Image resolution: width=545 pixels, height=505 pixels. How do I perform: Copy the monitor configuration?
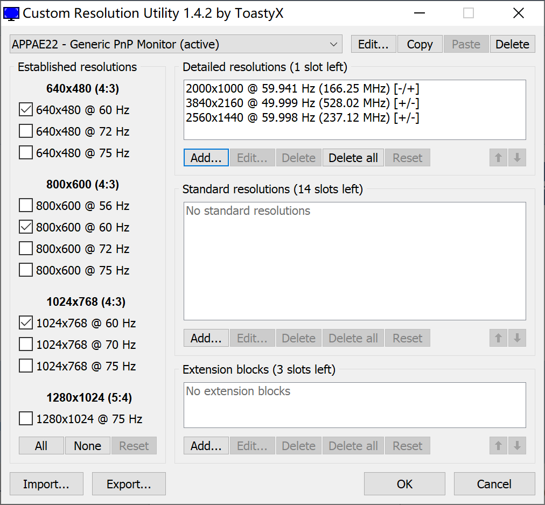(420, 44)
